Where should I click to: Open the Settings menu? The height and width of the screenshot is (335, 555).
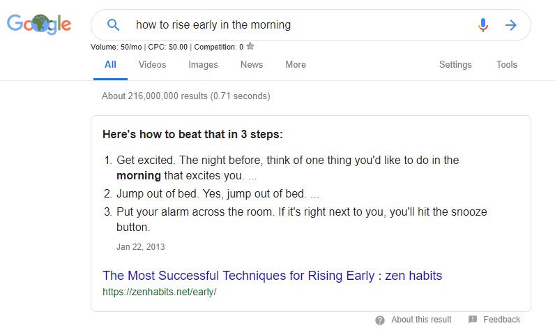pos(455,64)
